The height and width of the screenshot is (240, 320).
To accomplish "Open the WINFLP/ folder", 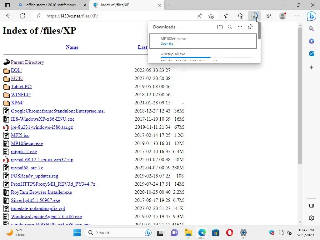I will pyautogui.click(x=21, y=95).
